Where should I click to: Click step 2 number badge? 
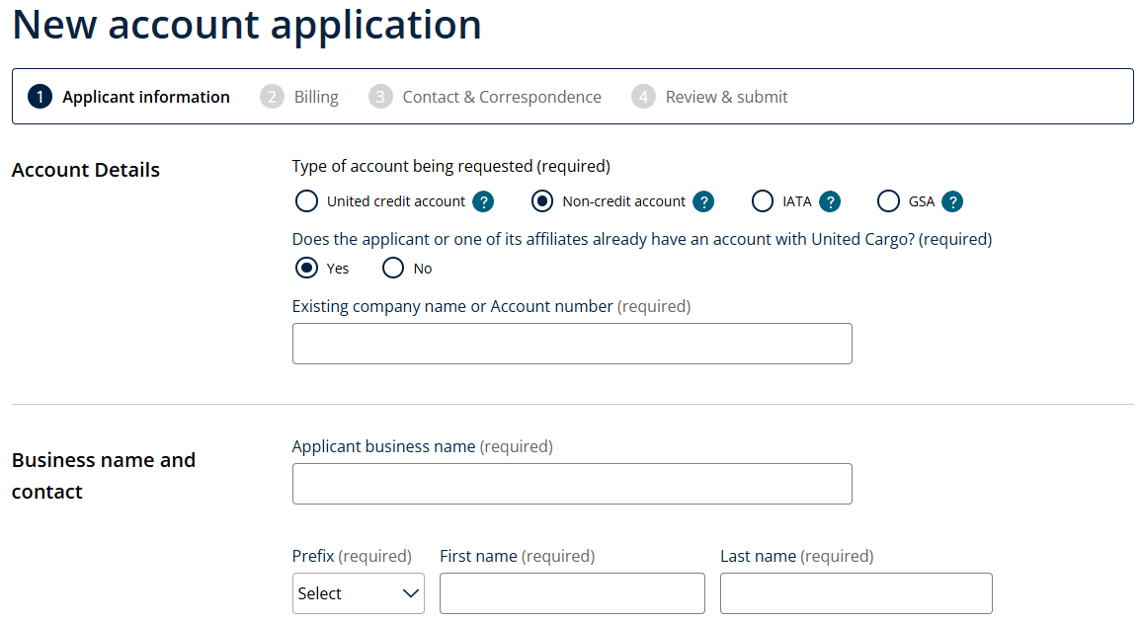pos(272,97)
